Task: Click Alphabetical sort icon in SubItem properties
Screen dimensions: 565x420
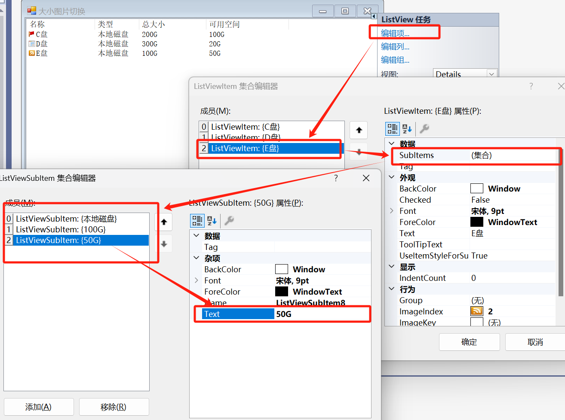Action: (212, 221)
